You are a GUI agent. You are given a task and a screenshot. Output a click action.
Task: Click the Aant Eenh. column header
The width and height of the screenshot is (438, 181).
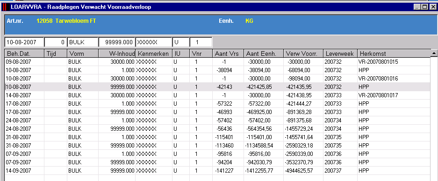tap(264, 54)
